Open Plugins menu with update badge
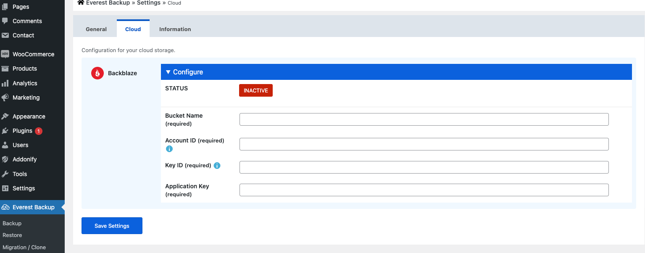645x253 pixels. point(23,131)
